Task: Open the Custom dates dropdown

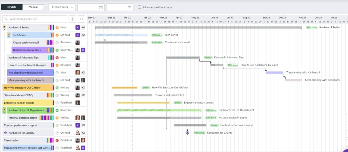Action: (62, 7)
